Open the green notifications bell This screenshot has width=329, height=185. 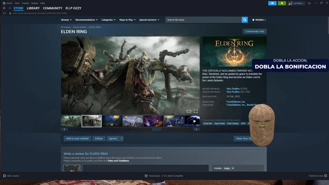[x=282, y=3]
